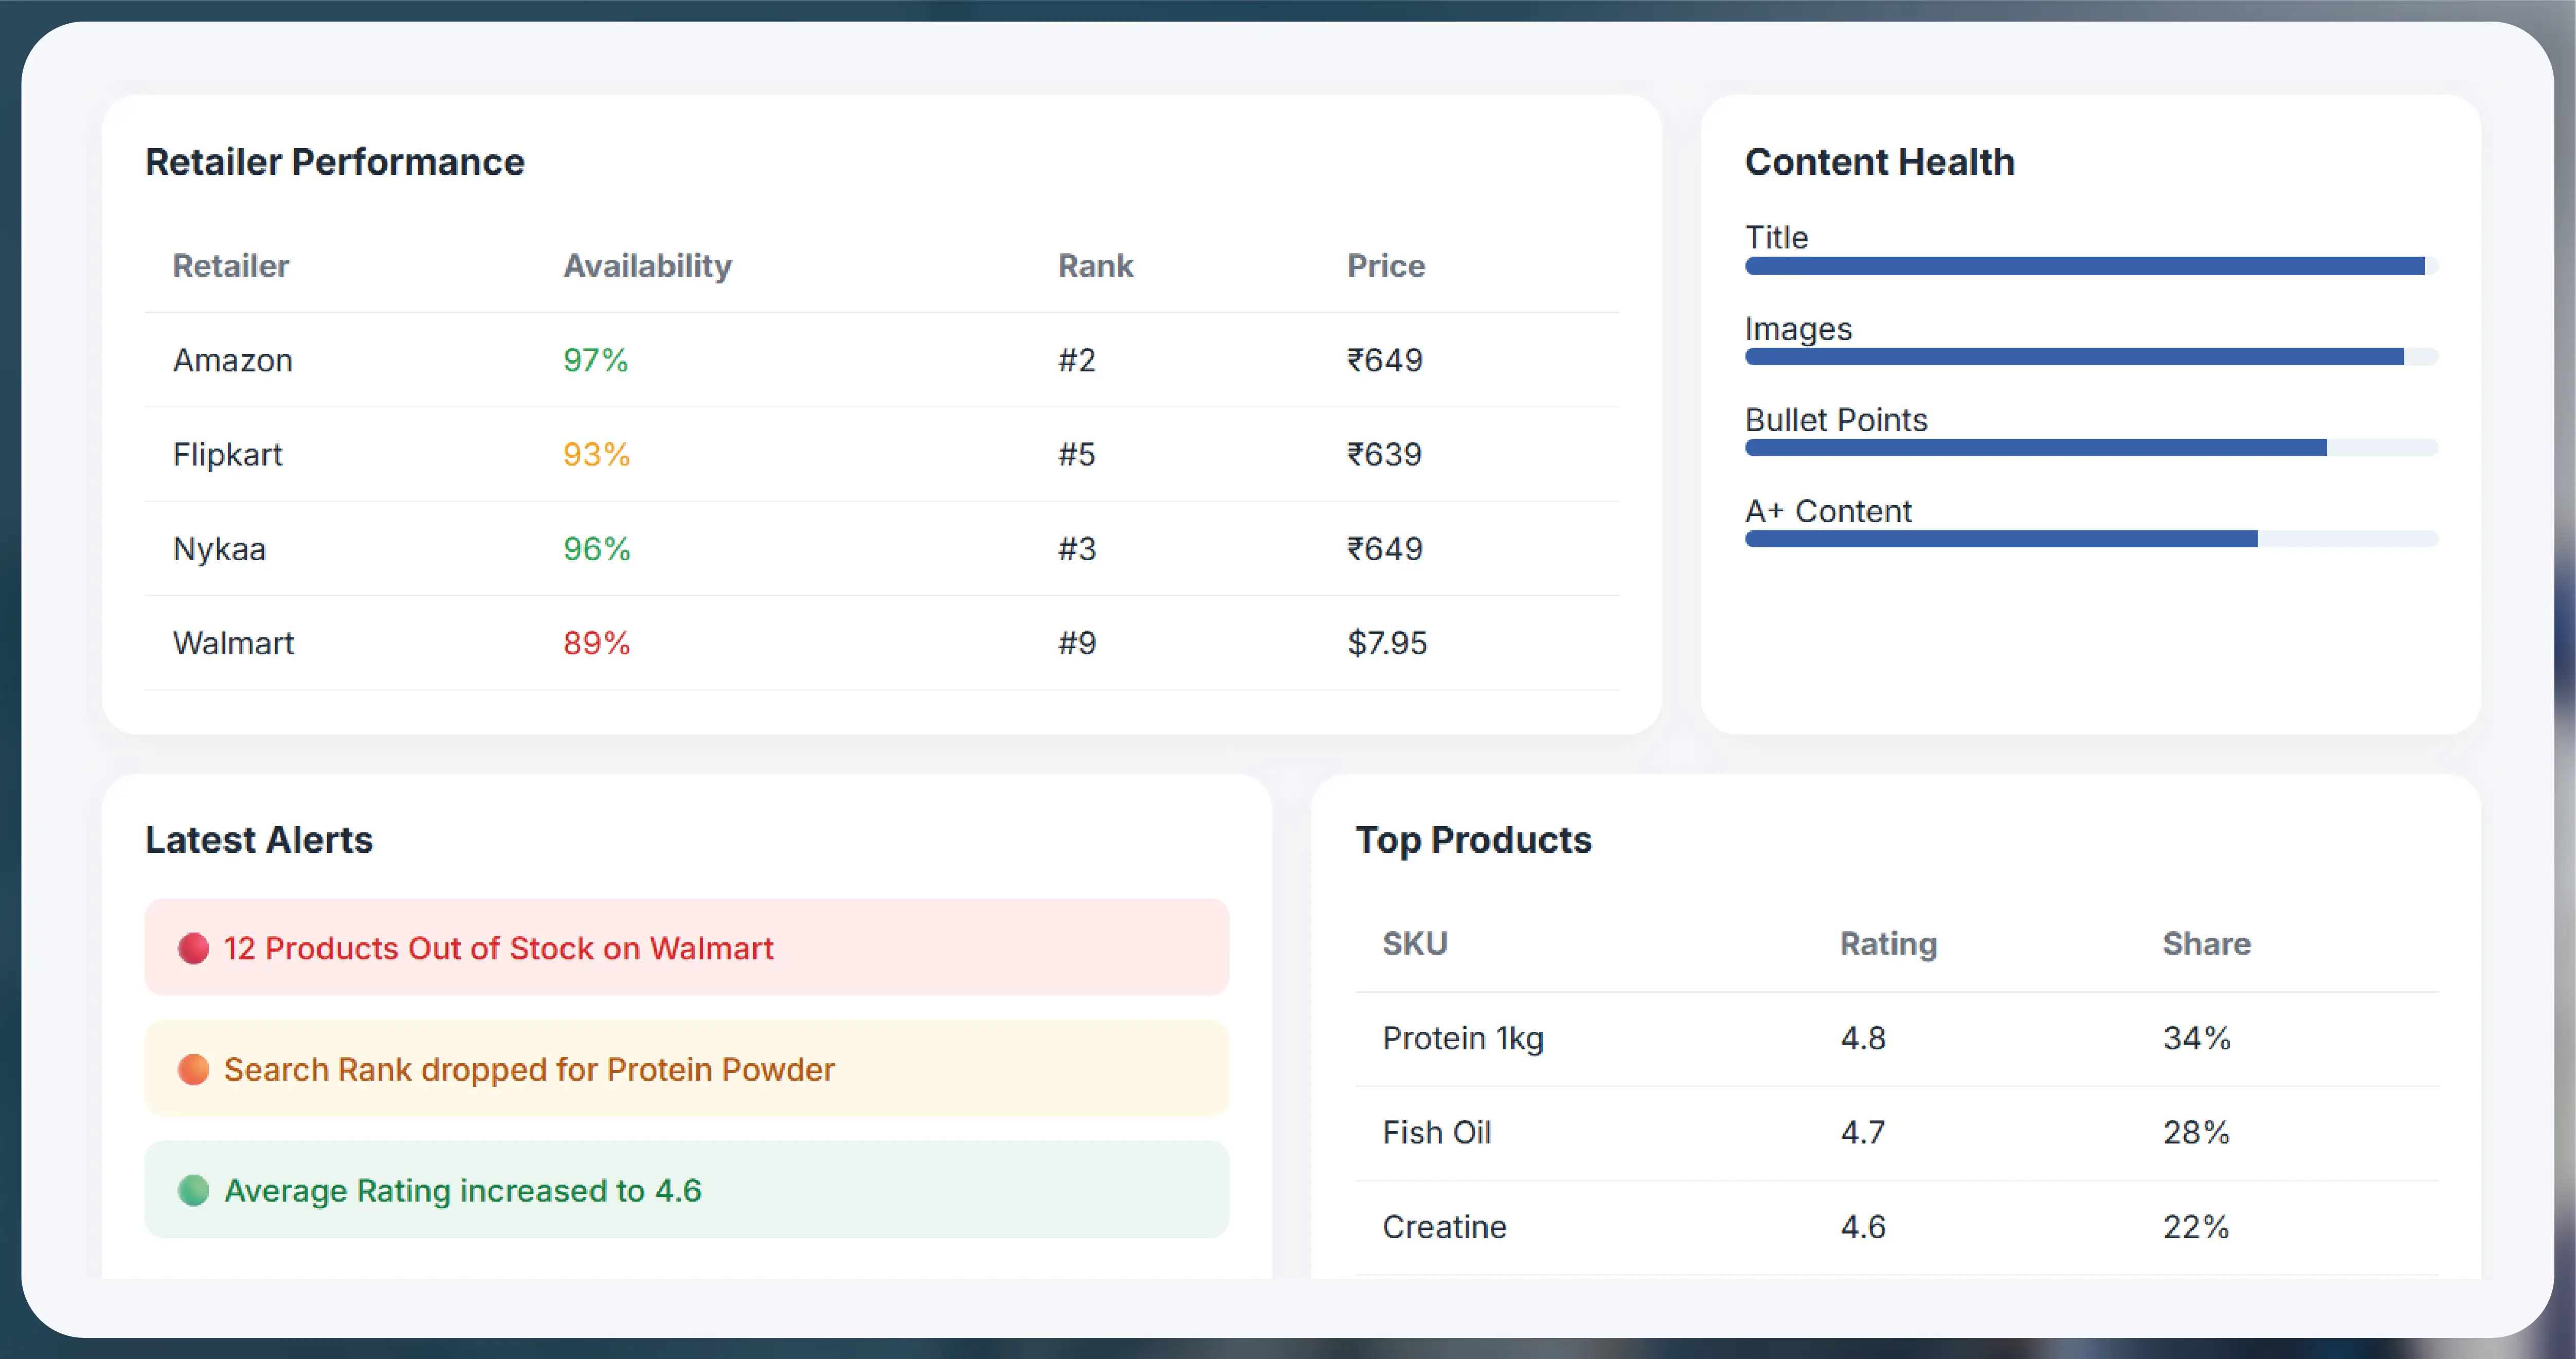The image size is (2576, 1359).
Task: Click the Title label in Content Health
Action: pos(1777,237)
